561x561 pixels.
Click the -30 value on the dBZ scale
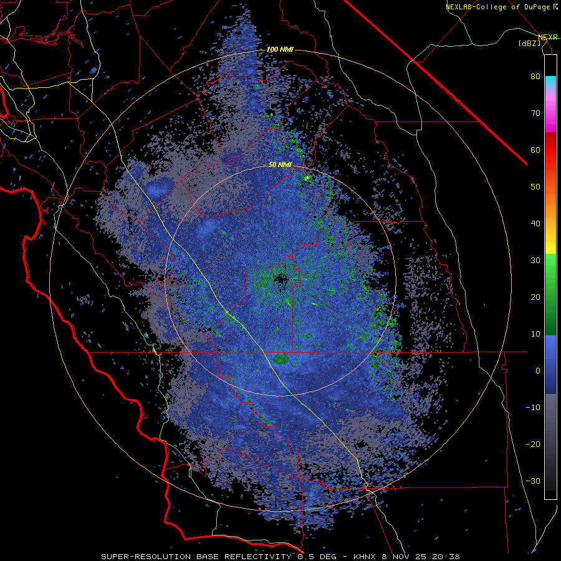(533, 481)
